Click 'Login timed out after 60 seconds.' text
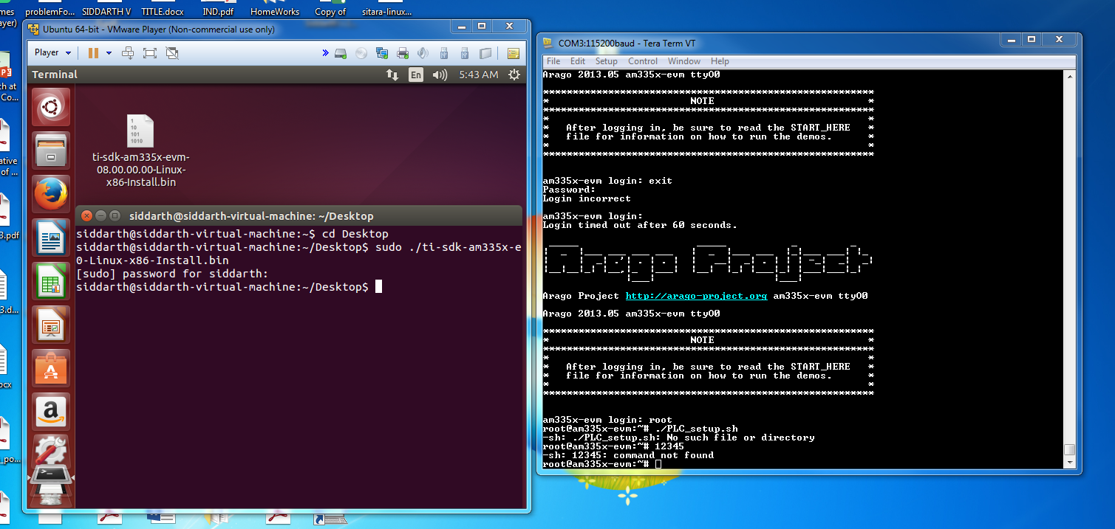1115x529 pixels. pyautogui.click(x=640, y=225)
